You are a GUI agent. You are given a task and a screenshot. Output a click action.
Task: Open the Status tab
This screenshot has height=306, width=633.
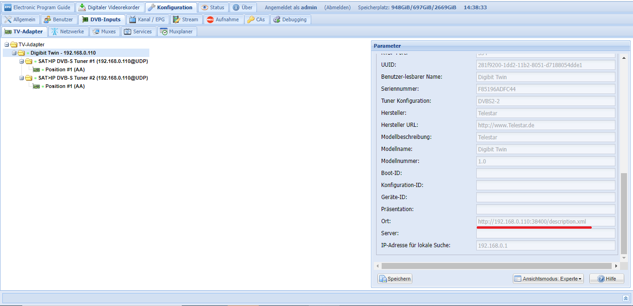coord(213,7)
